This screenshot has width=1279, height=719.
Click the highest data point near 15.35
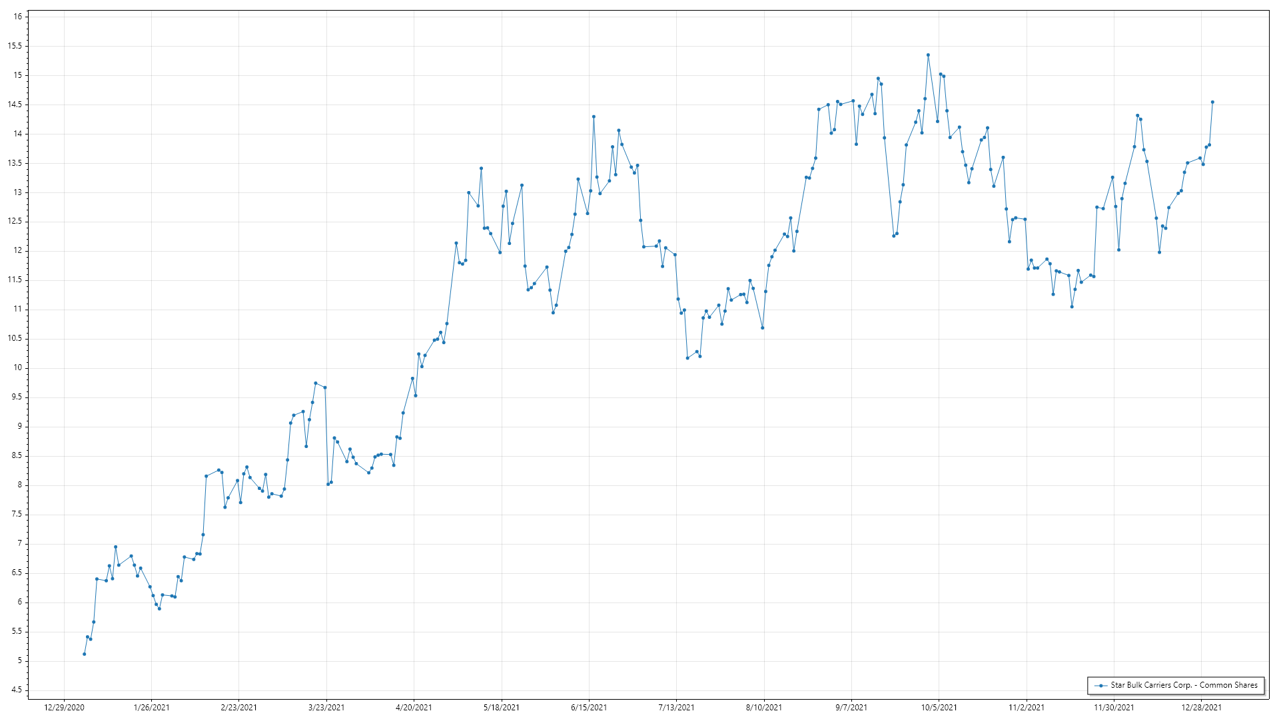[x=928, y=55]
